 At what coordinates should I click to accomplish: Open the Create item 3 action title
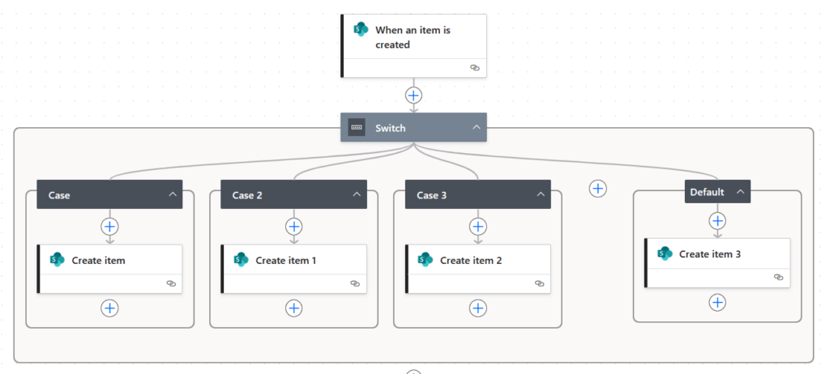click(x=710, y=254)
